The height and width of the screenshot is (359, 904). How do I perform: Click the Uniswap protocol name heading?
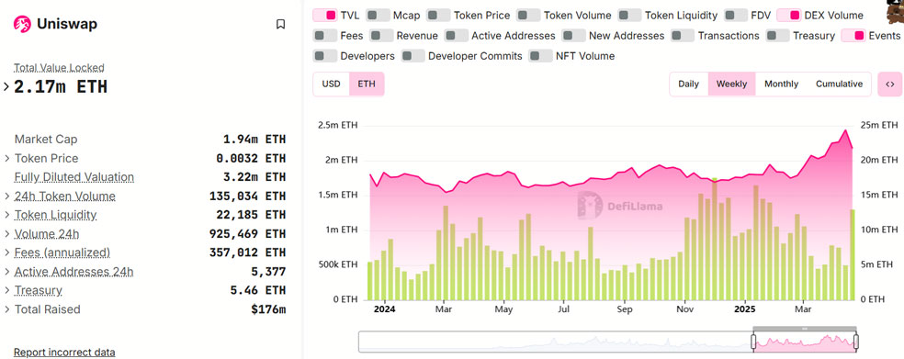[x=67, y=24]
